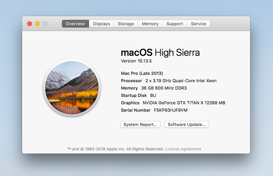Screen dimensions: 273x176
Task: Open the Service tab
Action: point(198,24)
